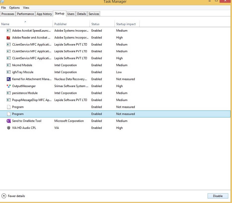Click Intel Corporation publisher for hkcmd Module
This screenshot has height=203, width=232.
[65, 65]
